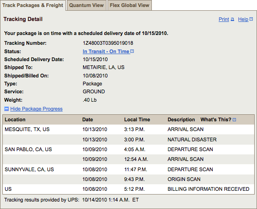This screenshot has height=209, width=257.
Task: Click the SUNNYVALE, CA, US location entry
Action: pyautogui.click(x=29, y=169)
